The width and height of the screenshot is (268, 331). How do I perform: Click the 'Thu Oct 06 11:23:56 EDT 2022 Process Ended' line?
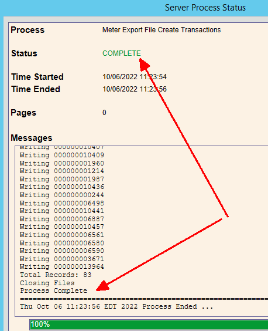116,306
